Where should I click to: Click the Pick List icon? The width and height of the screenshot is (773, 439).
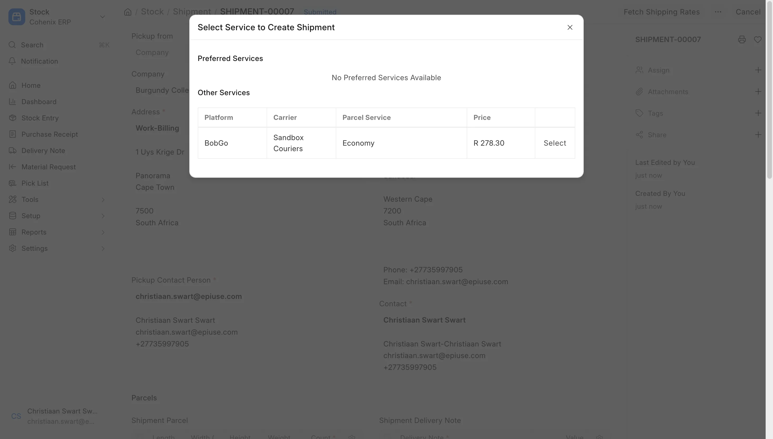(x=13, y=183)
